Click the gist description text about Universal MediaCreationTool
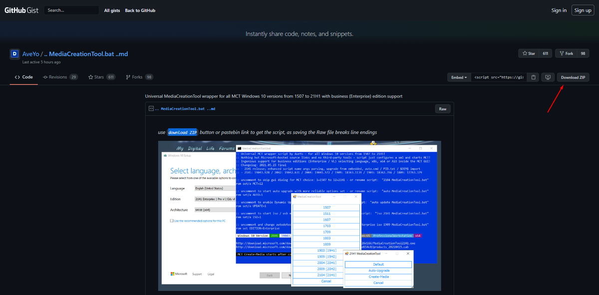Image resolution: width=599 pixels, height=295 pixels. tap(274, 96)
